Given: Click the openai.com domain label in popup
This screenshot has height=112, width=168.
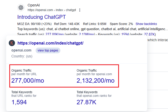Looking at the screenshot, I should tap(21, 50).
